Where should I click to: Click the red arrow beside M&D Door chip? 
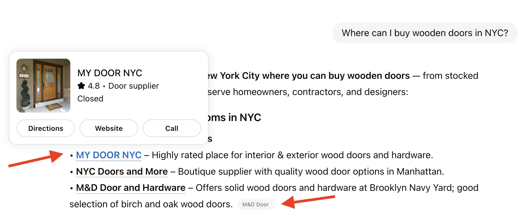pos(308,201)
